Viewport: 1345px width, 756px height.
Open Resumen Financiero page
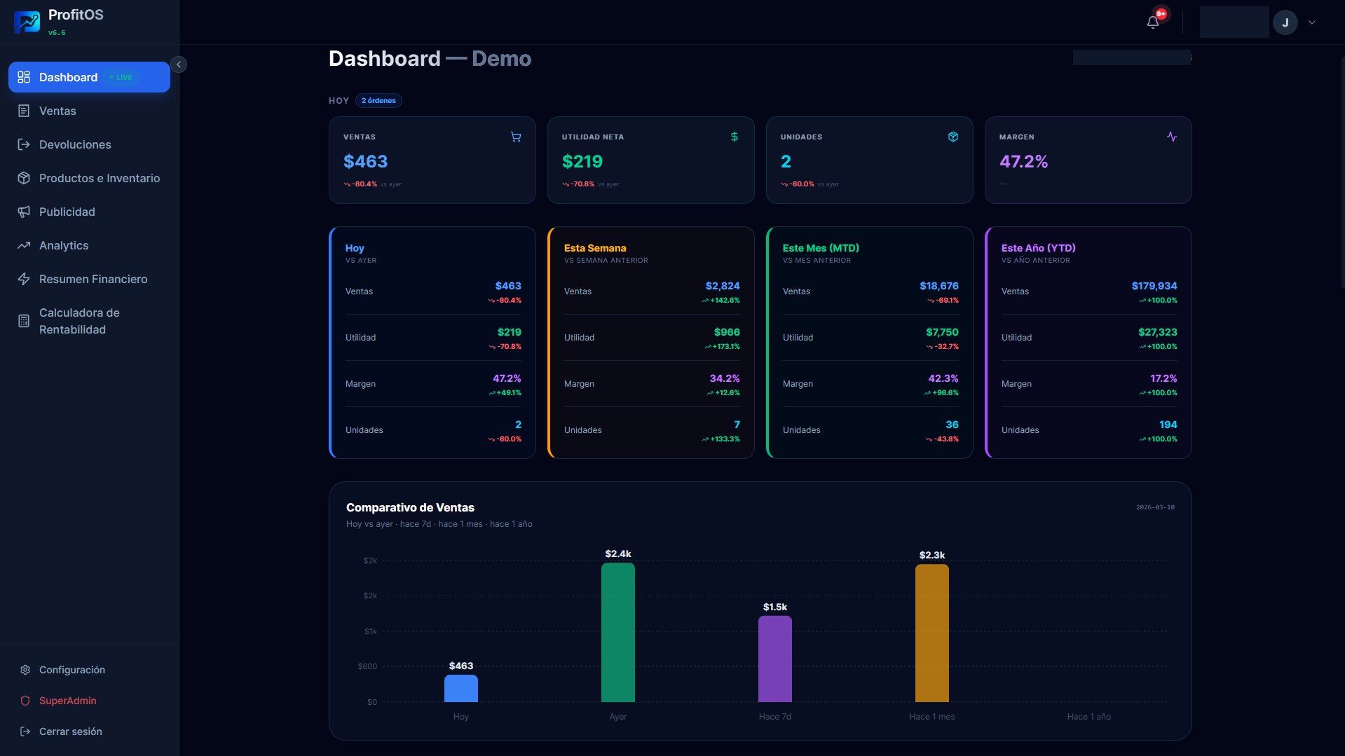[89, 279]
